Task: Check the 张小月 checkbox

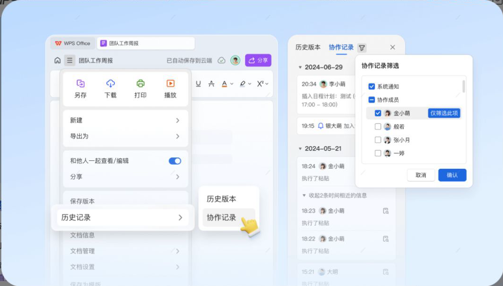Action: point(378,140)
